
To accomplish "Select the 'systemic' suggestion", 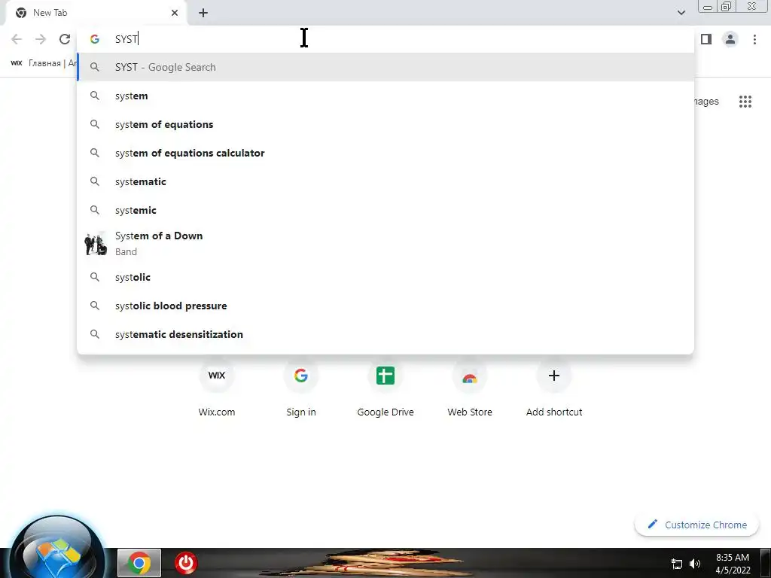I will 385,210.
